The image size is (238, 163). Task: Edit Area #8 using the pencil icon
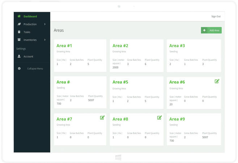click(x=160, y=118)
